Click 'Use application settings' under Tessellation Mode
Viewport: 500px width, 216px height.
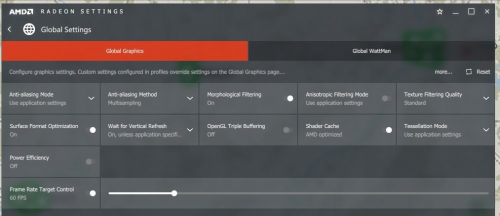tap(432, 134)
